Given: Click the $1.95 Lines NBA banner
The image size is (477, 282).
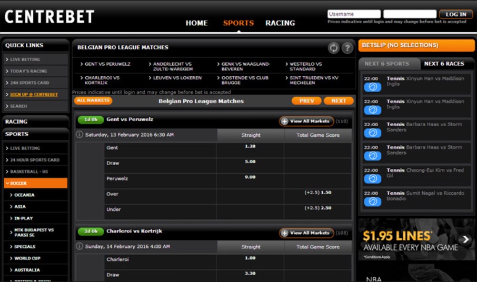Looking at the screenshot, I should (416, 239).
